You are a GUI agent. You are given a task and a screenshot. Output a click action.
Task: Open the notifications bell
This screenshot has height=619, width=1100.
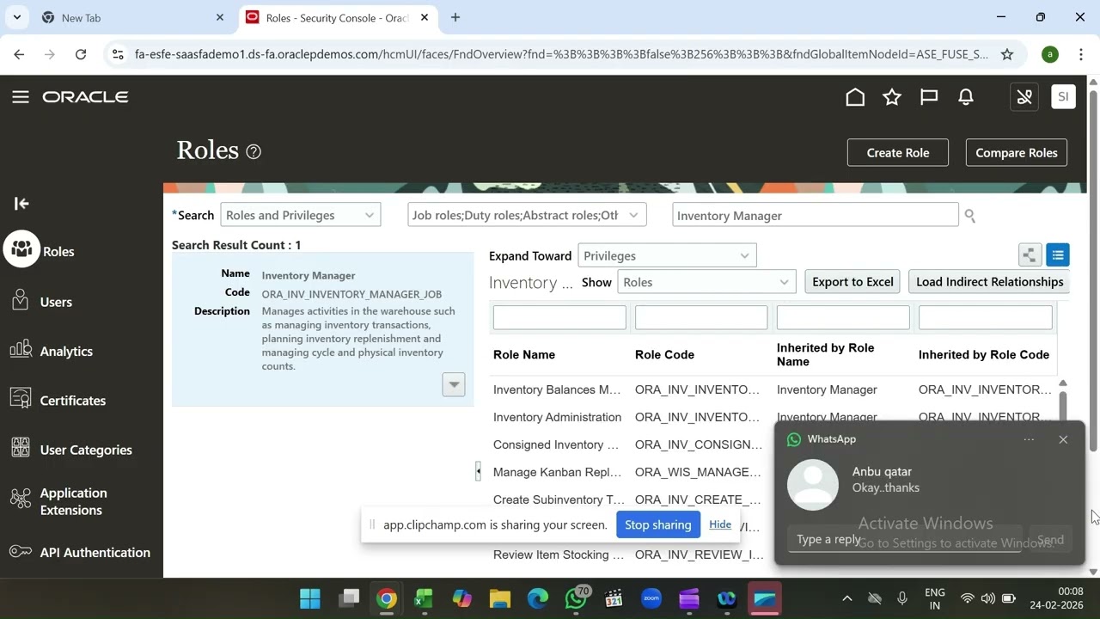pyautogui.click(x=966, y=97)
